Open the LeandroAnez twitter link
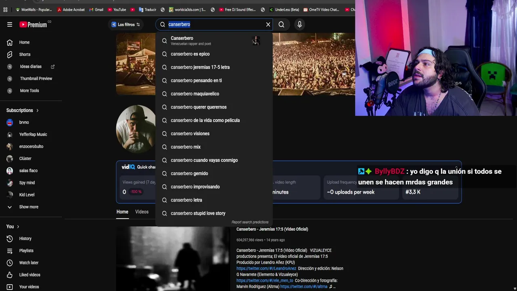This screenshot has width=517, height=291. 266,268
